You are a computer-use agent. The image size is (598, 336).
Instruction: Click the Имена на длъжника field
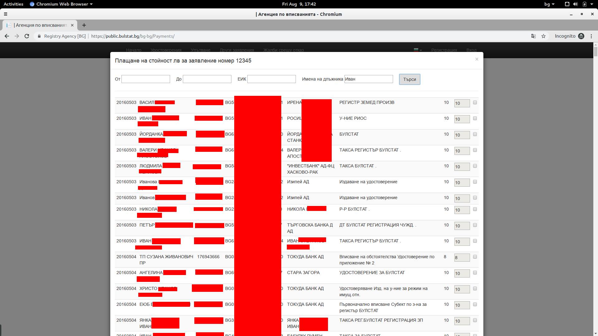tap(369, 79)
